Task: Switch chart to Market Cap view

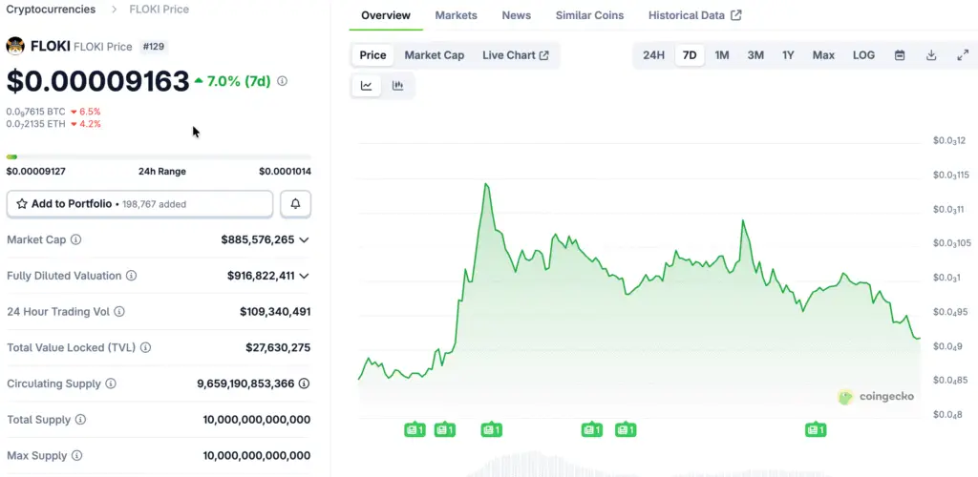Action: click(434, 55)
